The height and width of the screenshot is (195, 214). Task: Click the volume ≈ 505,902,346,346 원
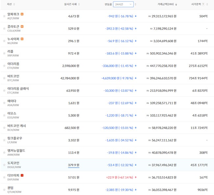(x=161, y=54)
